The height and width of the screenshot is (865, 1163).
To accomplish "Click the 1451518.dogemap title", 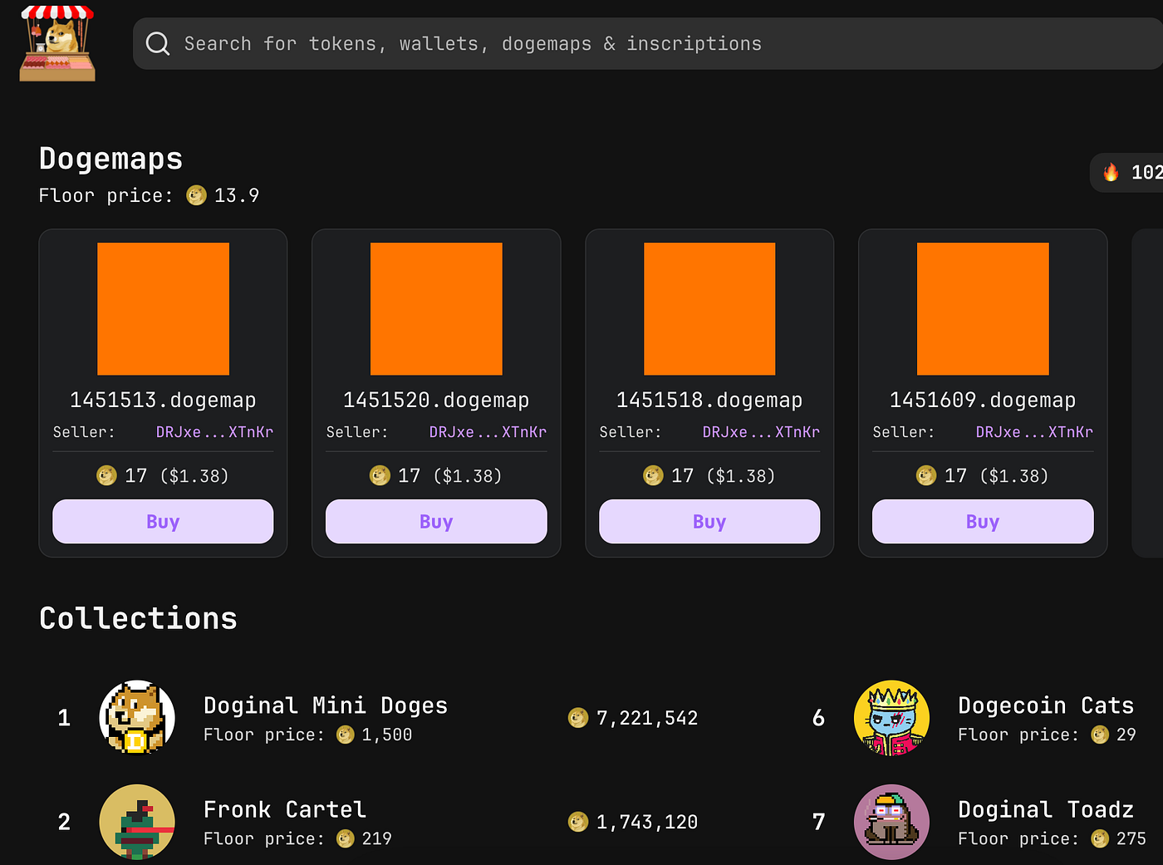I will 709,400.
